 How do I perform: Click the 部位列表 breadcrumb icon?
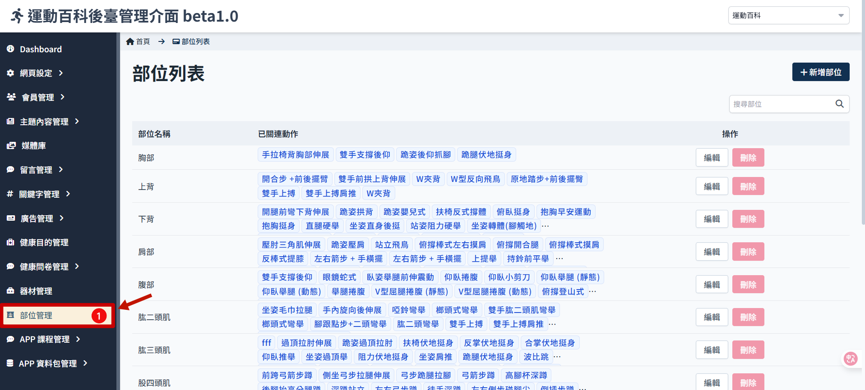[x=176, y=41]
